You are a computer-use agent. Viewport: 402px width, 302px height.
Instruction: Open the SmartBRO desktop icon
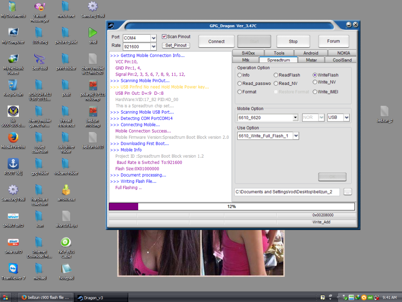click(13, 243)
